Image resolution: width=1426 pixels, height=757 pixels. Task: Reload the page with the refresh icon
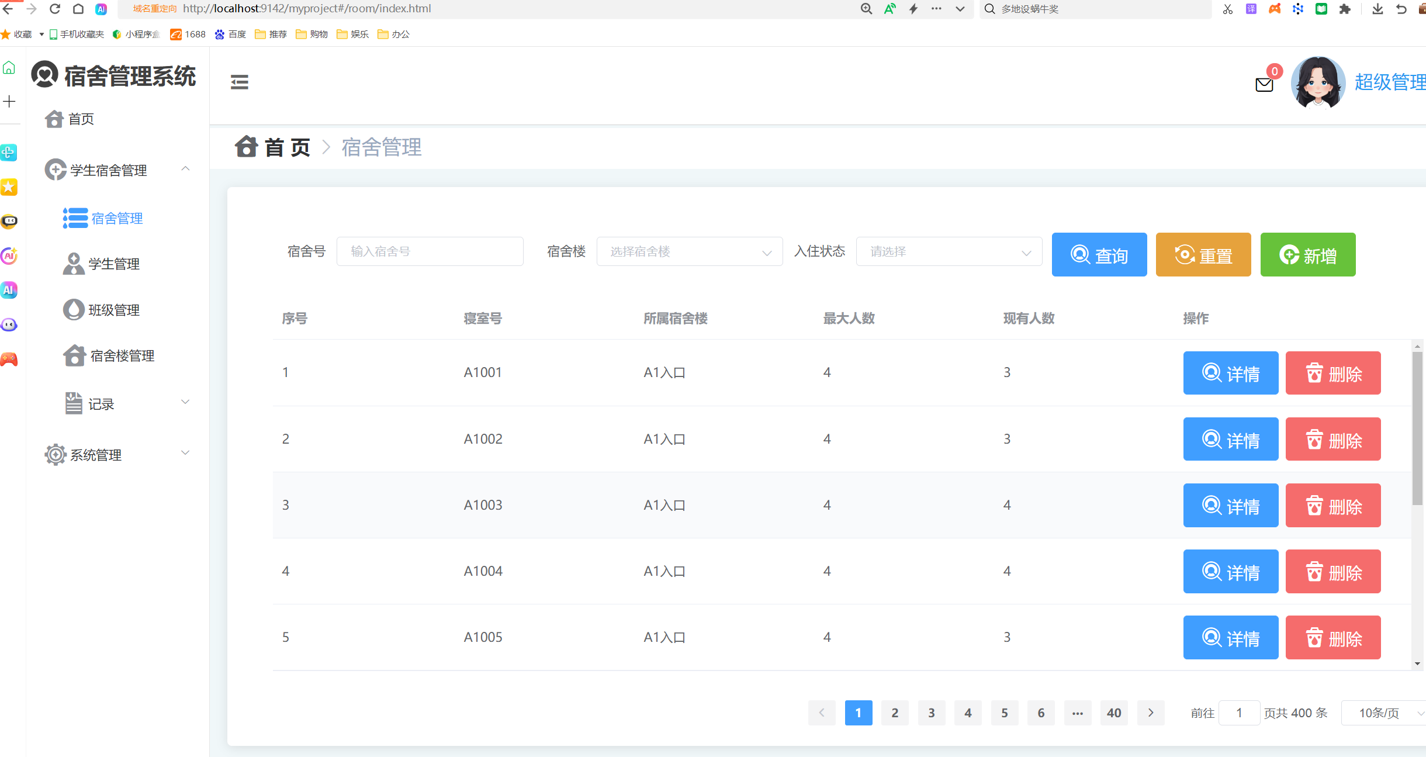[x=55, y=9]
